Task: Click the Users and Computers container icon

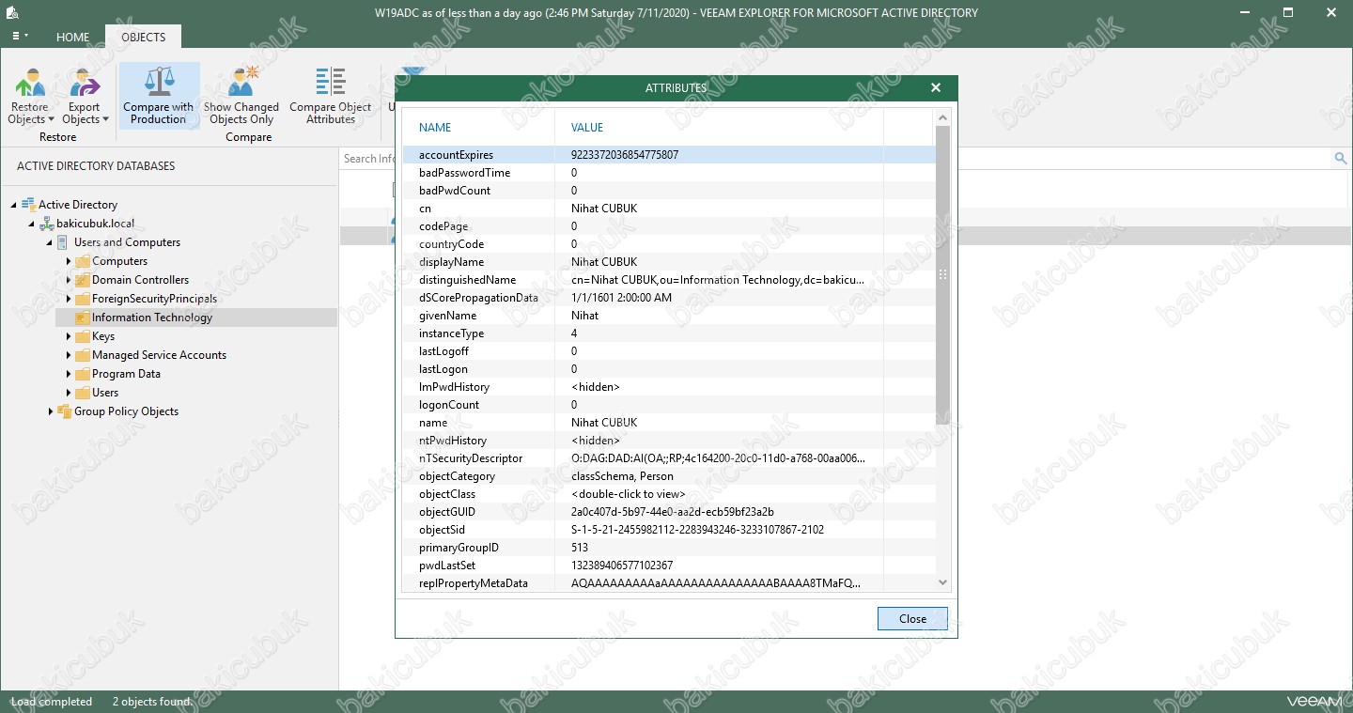Action: tap(63, 242)
